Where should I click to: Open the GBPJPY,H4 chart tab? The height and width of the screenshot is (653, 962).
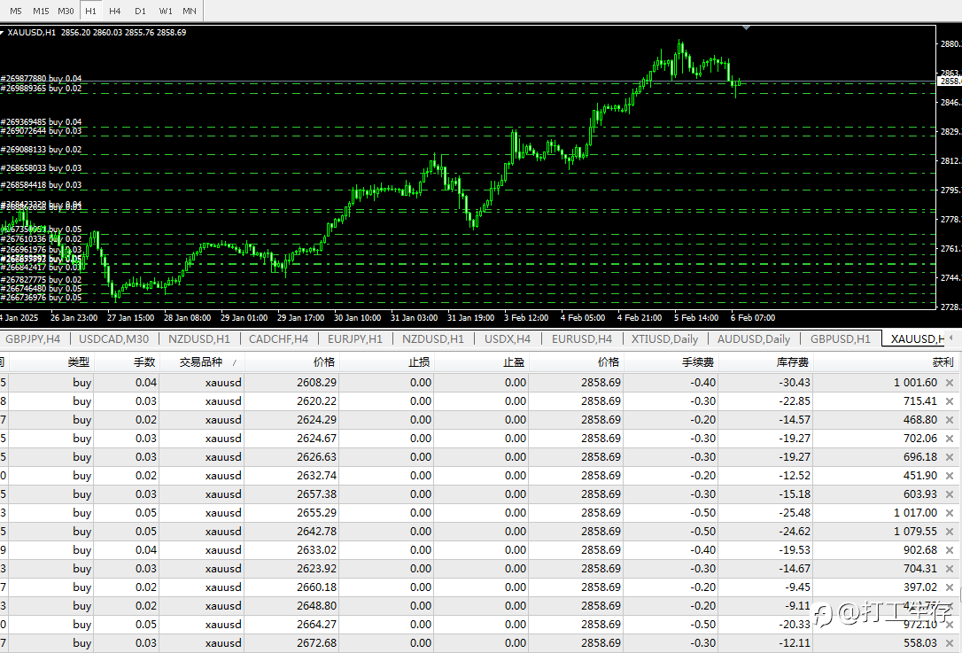tap(33, 338)
